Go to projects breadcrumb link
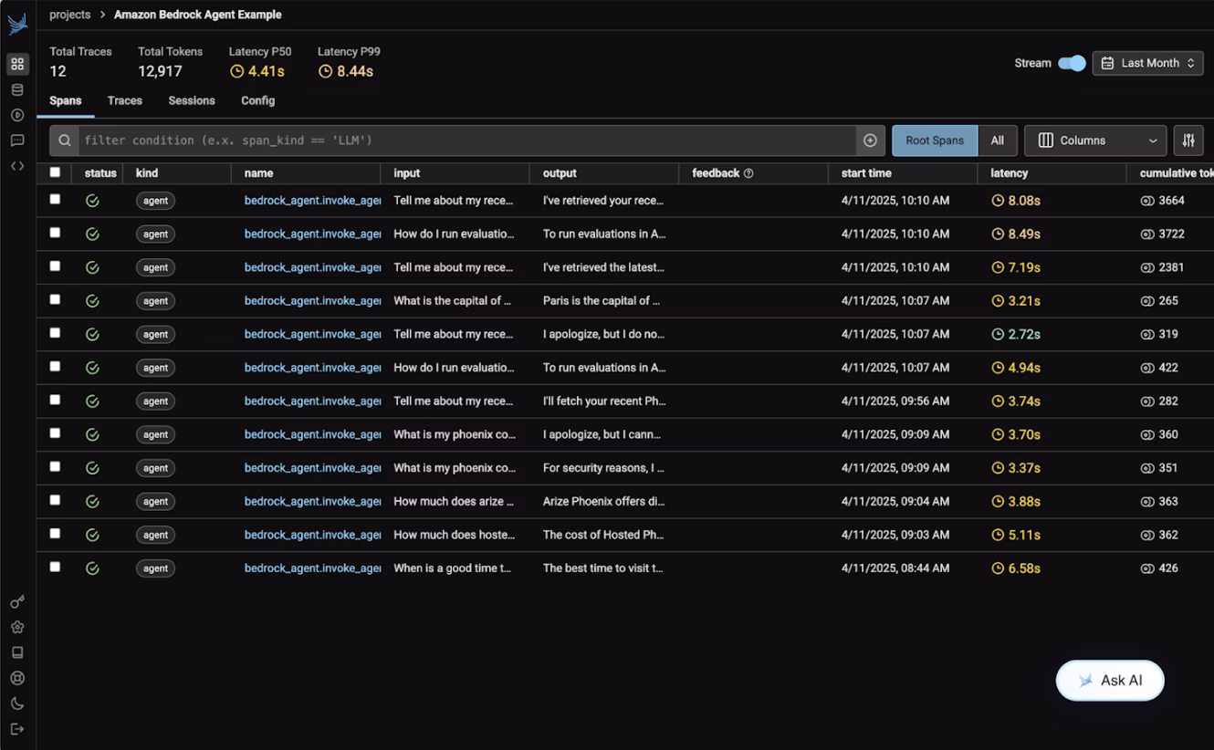 [70, 15]
